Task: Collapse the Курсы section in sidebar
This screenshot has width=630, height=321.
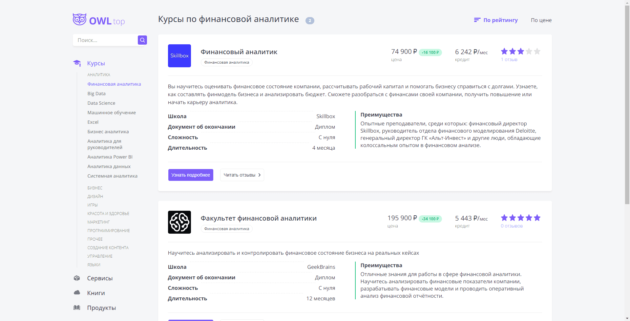Action: [96, 63]
